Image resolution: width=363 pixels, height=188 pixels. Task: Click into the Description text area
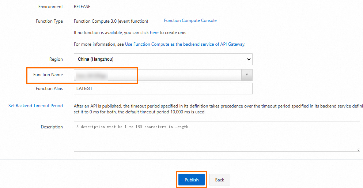point(216,136)
